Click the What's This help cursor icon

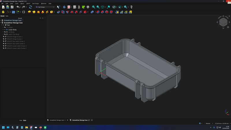(58, 7)
